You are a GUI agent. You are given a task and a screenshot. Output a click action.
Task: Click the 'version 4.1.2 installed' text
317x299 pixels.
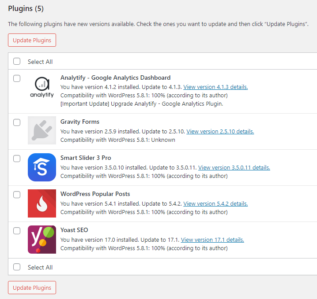coord(112,87)
